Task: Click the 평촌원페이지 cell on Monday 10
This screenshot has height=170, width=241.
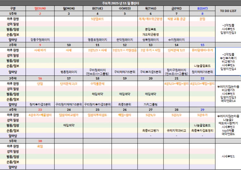Action: [x=69, y=72]
